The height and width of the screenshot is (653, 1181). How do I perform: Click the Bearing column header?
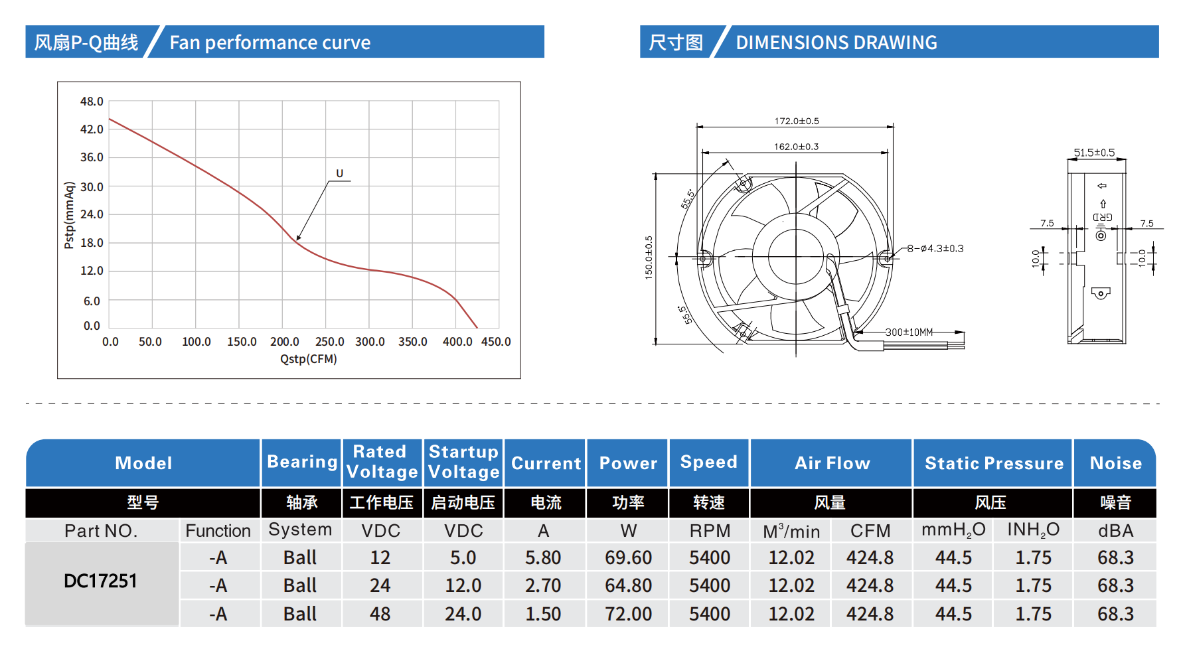302,462
